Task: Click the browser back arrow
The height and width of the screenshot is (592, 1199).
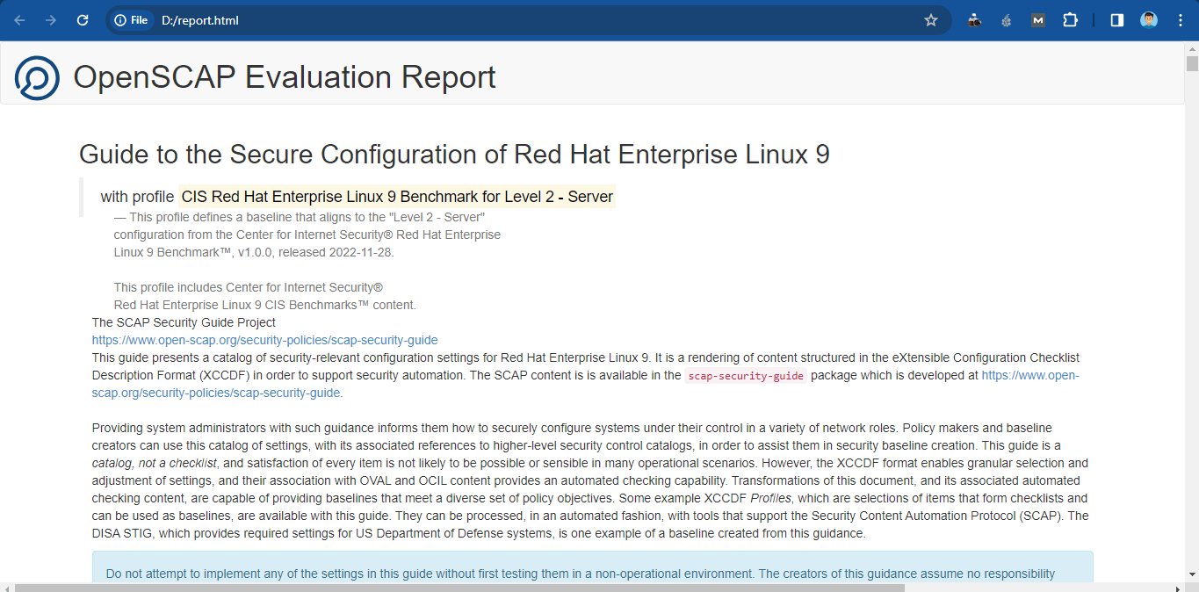Action: (x=19, y=20)
